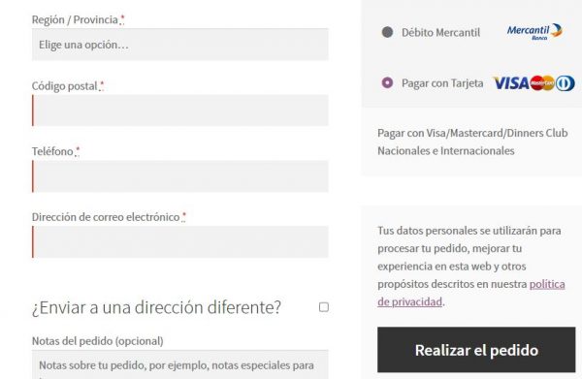The image size is (582, 379).
Task: Click the Notas del pedido text area
Action: tap(180, 364)
